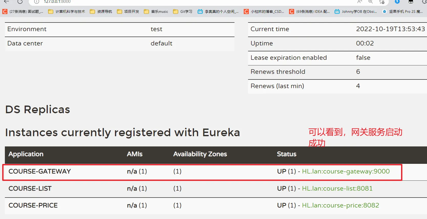Reload the page with refresh icon
Screen dimensions: 427x219
20,2
